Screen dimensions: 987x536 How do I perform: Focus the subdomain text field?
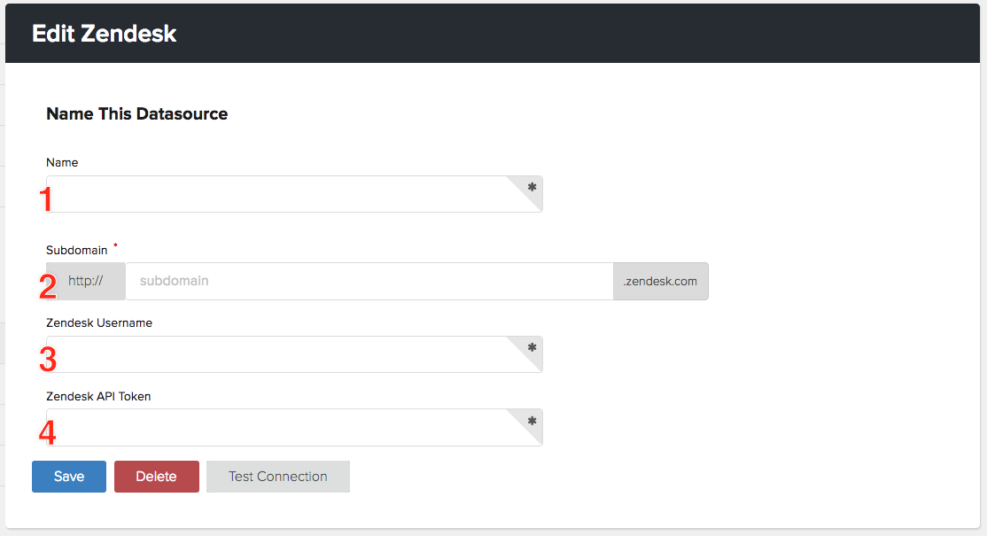pos(369,281)
